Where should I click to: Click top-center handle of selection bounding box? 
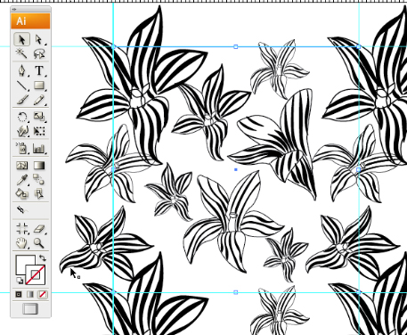(x=236, y=46)
